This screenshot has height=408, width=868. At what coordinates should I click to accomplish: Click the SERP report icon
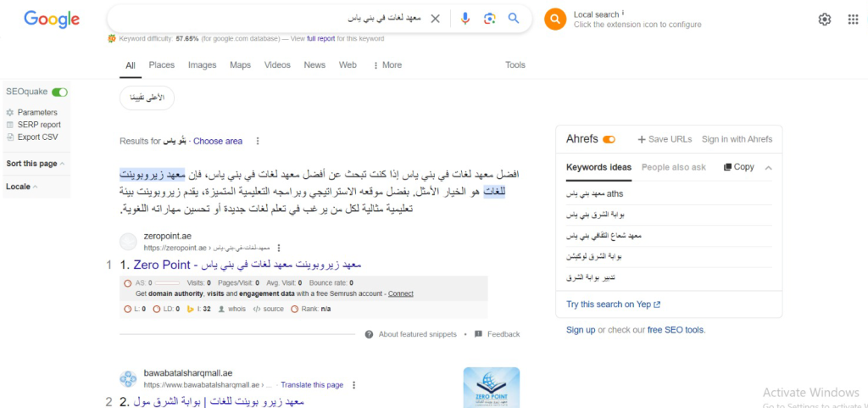10,125
